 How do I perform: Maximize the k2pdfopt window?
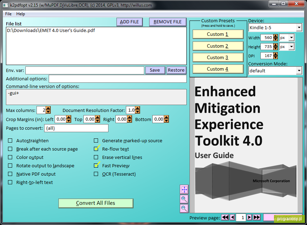(283, 4)
